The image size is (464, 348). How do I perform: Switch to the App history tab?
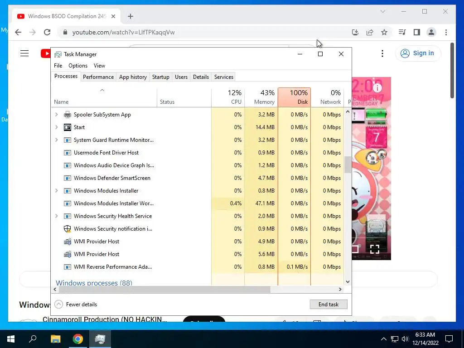click(x=133, y=77)
